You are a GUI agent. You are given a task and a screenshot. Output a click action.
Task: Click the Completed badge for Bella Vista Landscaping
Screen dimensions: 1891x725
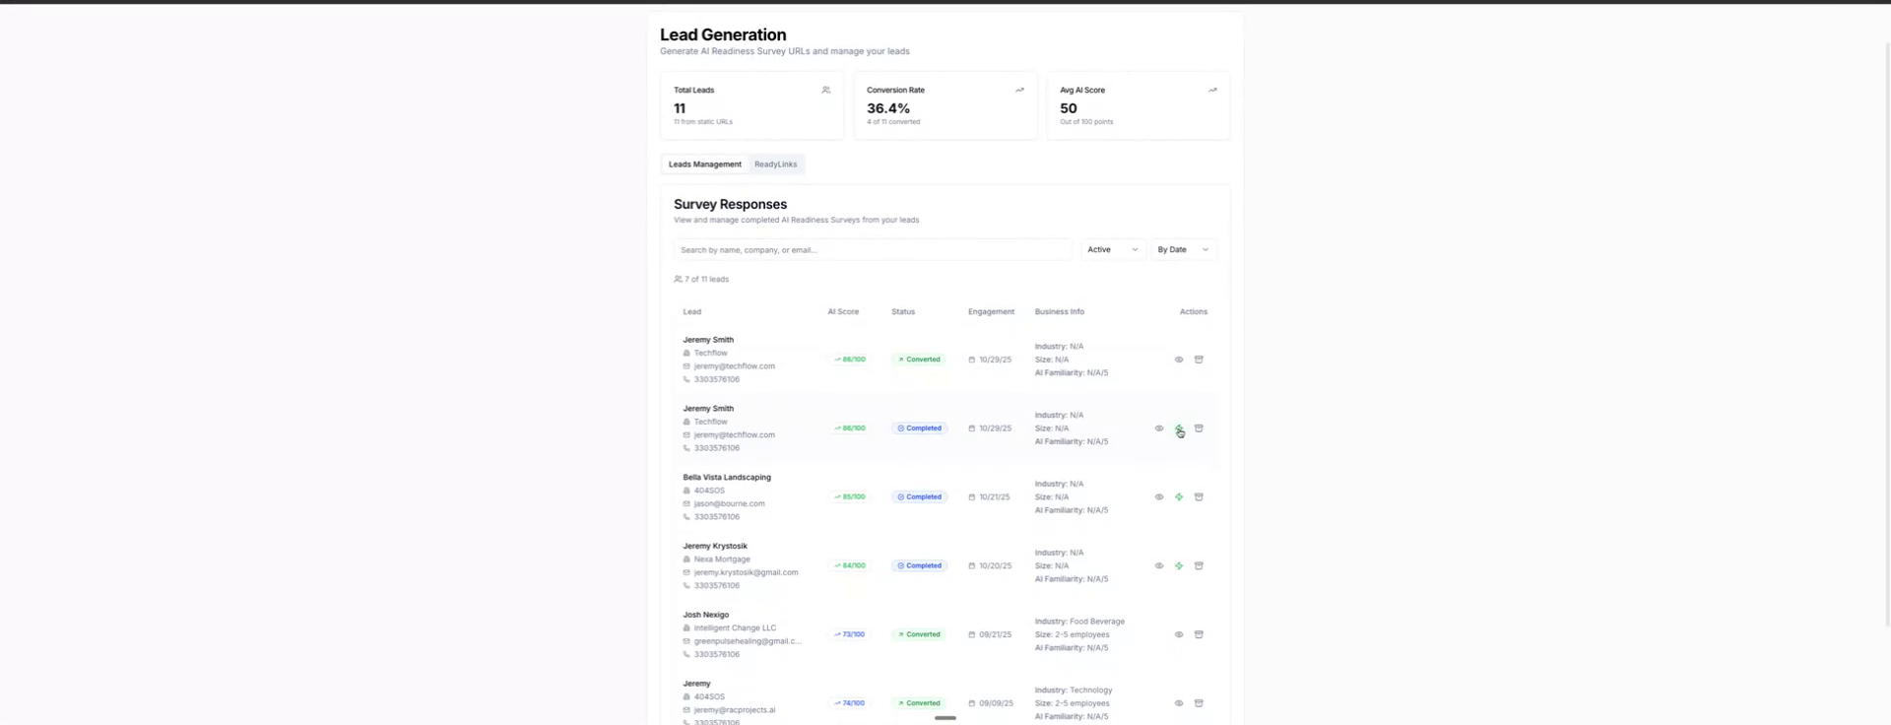[920, 497]
